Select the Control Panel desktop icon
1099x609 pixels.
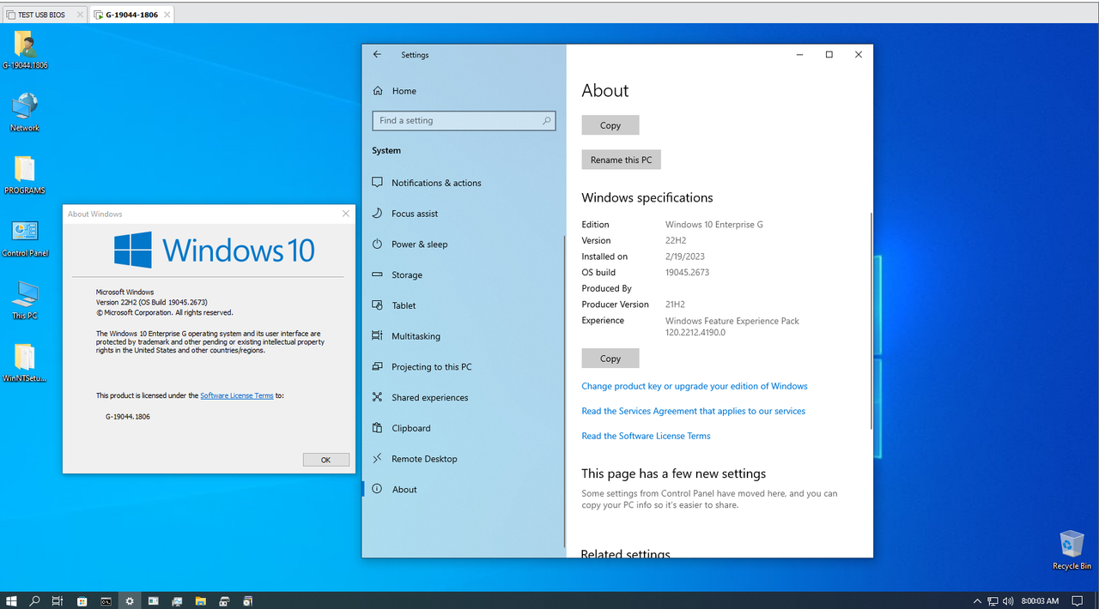click(25, 238)
